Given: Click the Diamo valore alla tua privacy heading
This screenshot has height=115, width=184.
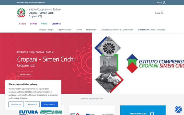Looking at the screenshot, I should [23, 84].
